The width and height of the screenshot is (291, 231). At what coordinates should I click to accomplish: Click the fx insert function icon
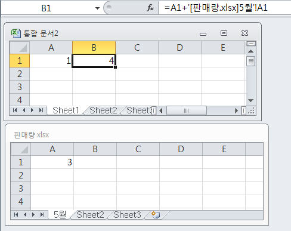pos(150,8)
